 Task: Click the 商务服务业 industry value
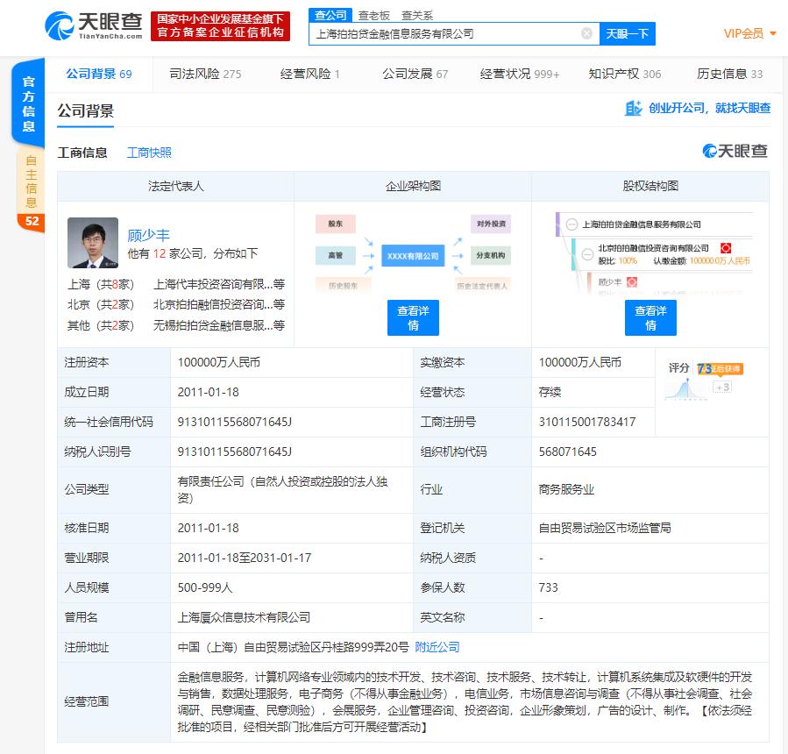566,489
